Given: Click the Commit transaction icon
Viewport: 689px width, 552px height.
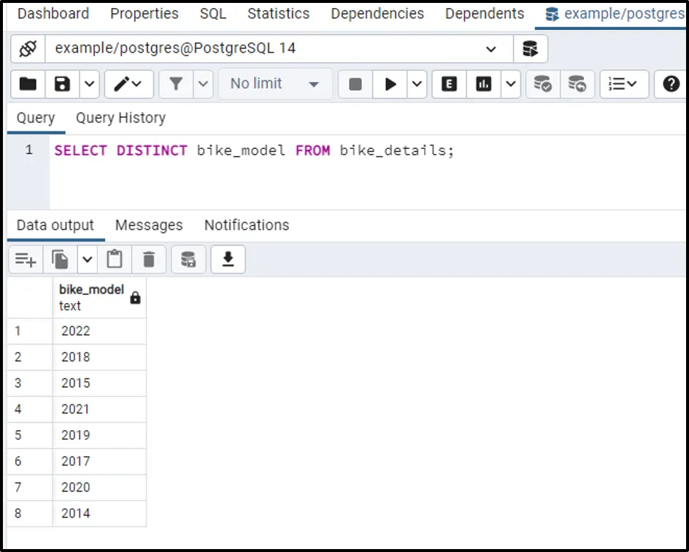Looking at the screenshot, I should pyautogui.click(x=542, y=84).
